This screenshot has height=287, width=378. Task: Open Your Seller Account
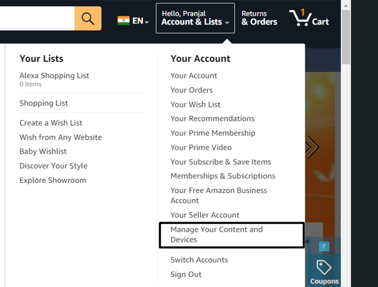(x=205, y=215)
